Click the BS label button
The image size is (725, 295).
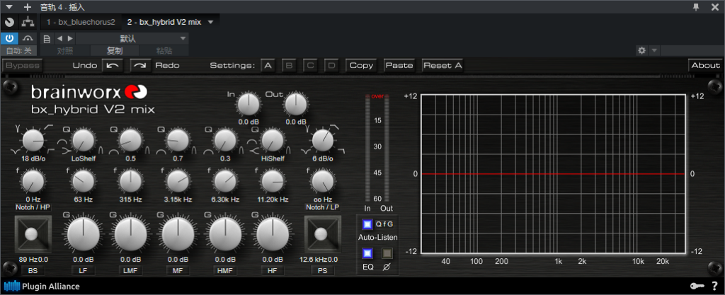(33, 270)
